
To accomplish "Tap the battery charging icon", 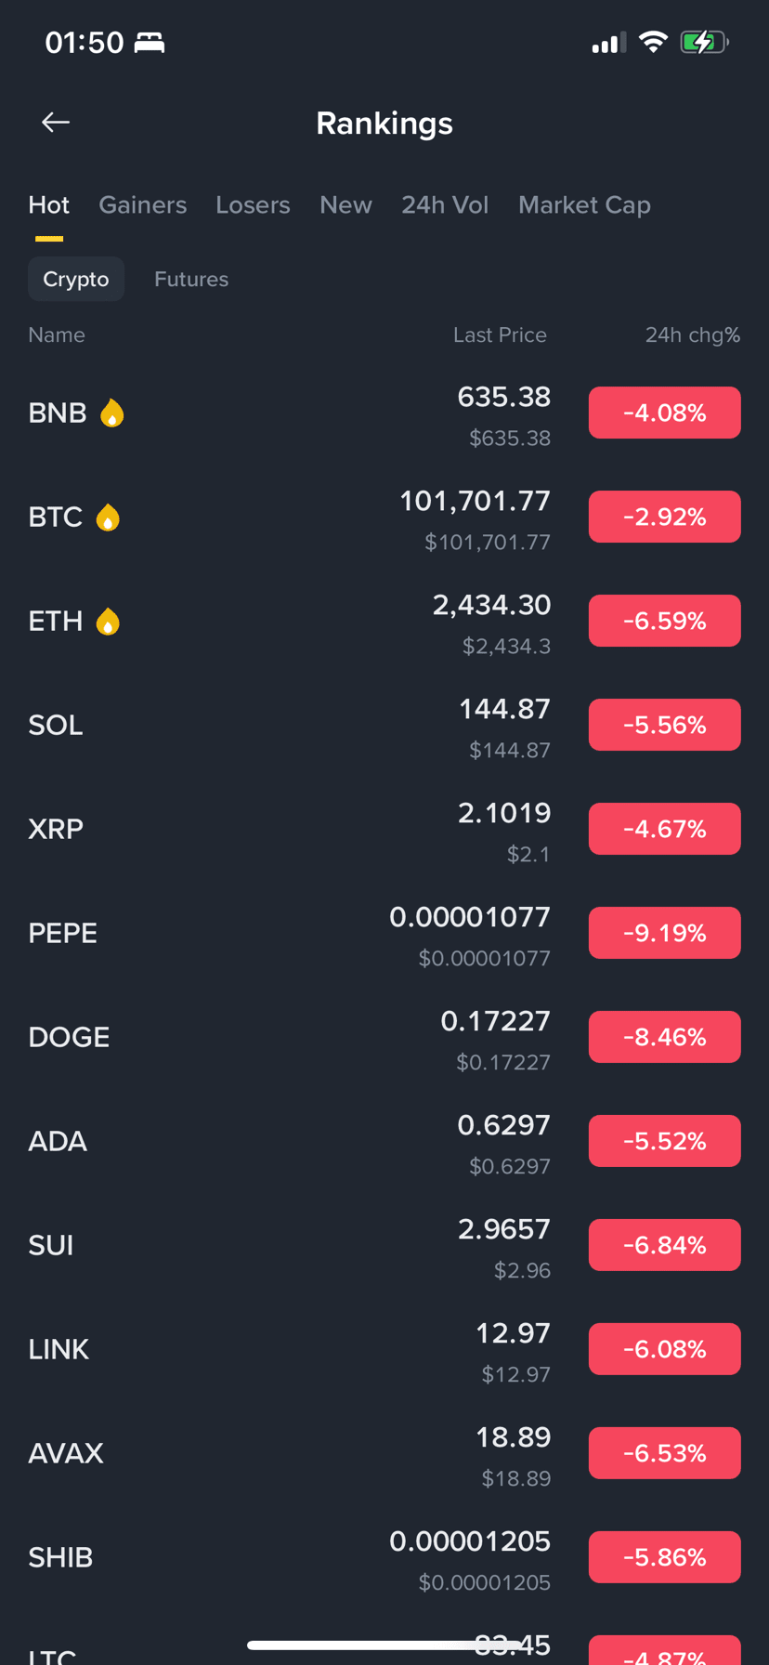I will click(704, 42).
